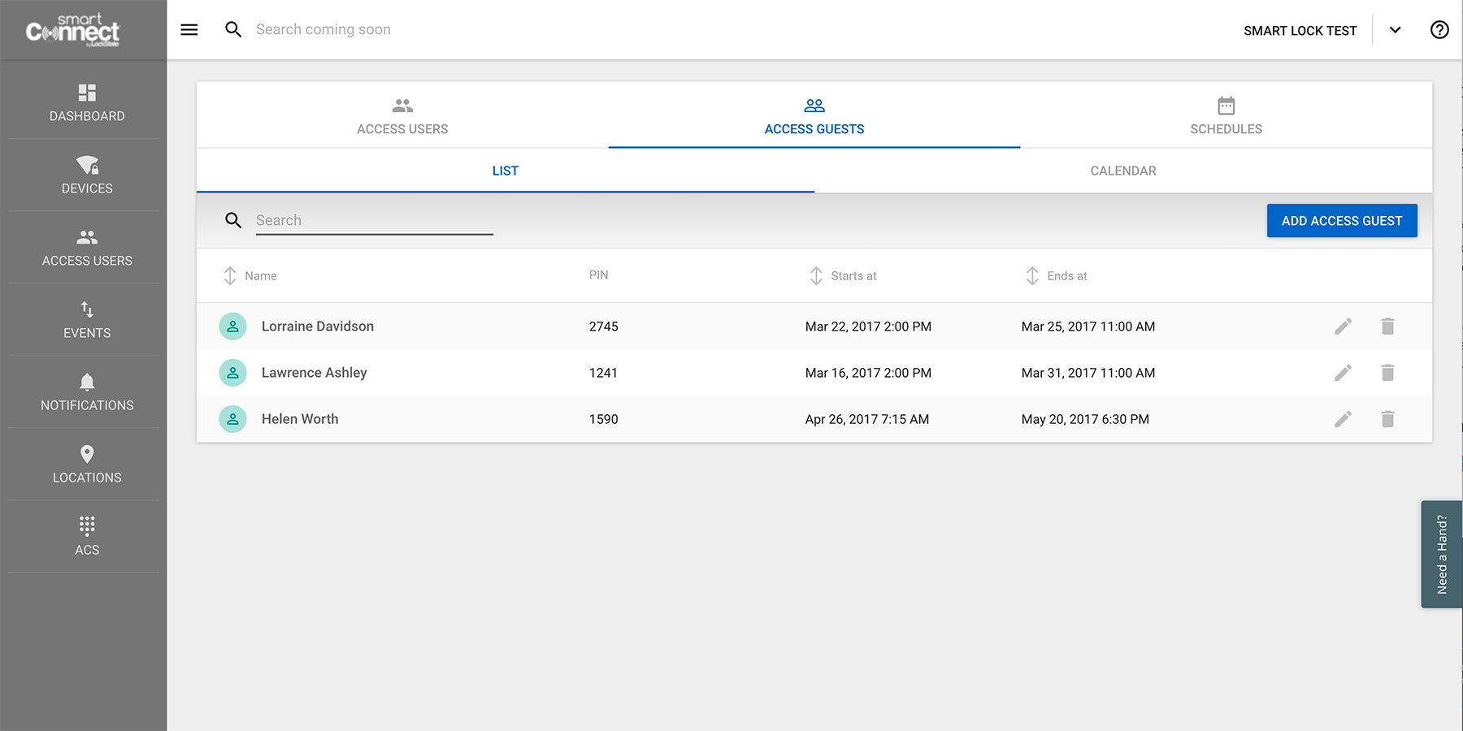Viewport: 1463px width, 731px height.
Task: Click PIN value 1241
Action: (603, 373)
